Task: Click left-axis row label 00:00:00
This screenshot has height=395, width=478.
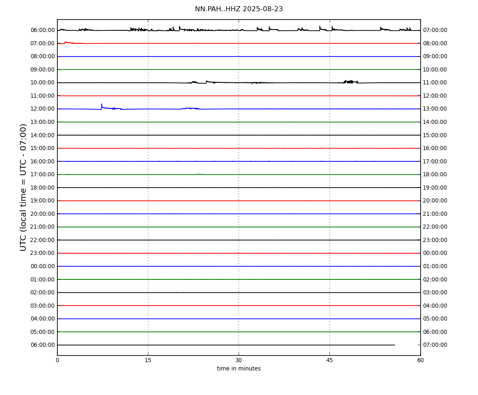Action: click(x=43, y=266)
